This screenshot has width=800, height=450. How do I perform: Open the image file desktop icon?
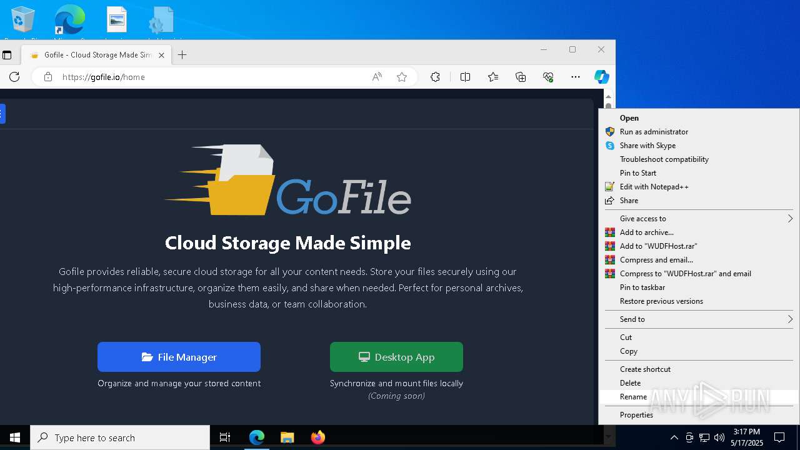coord(117,21)
